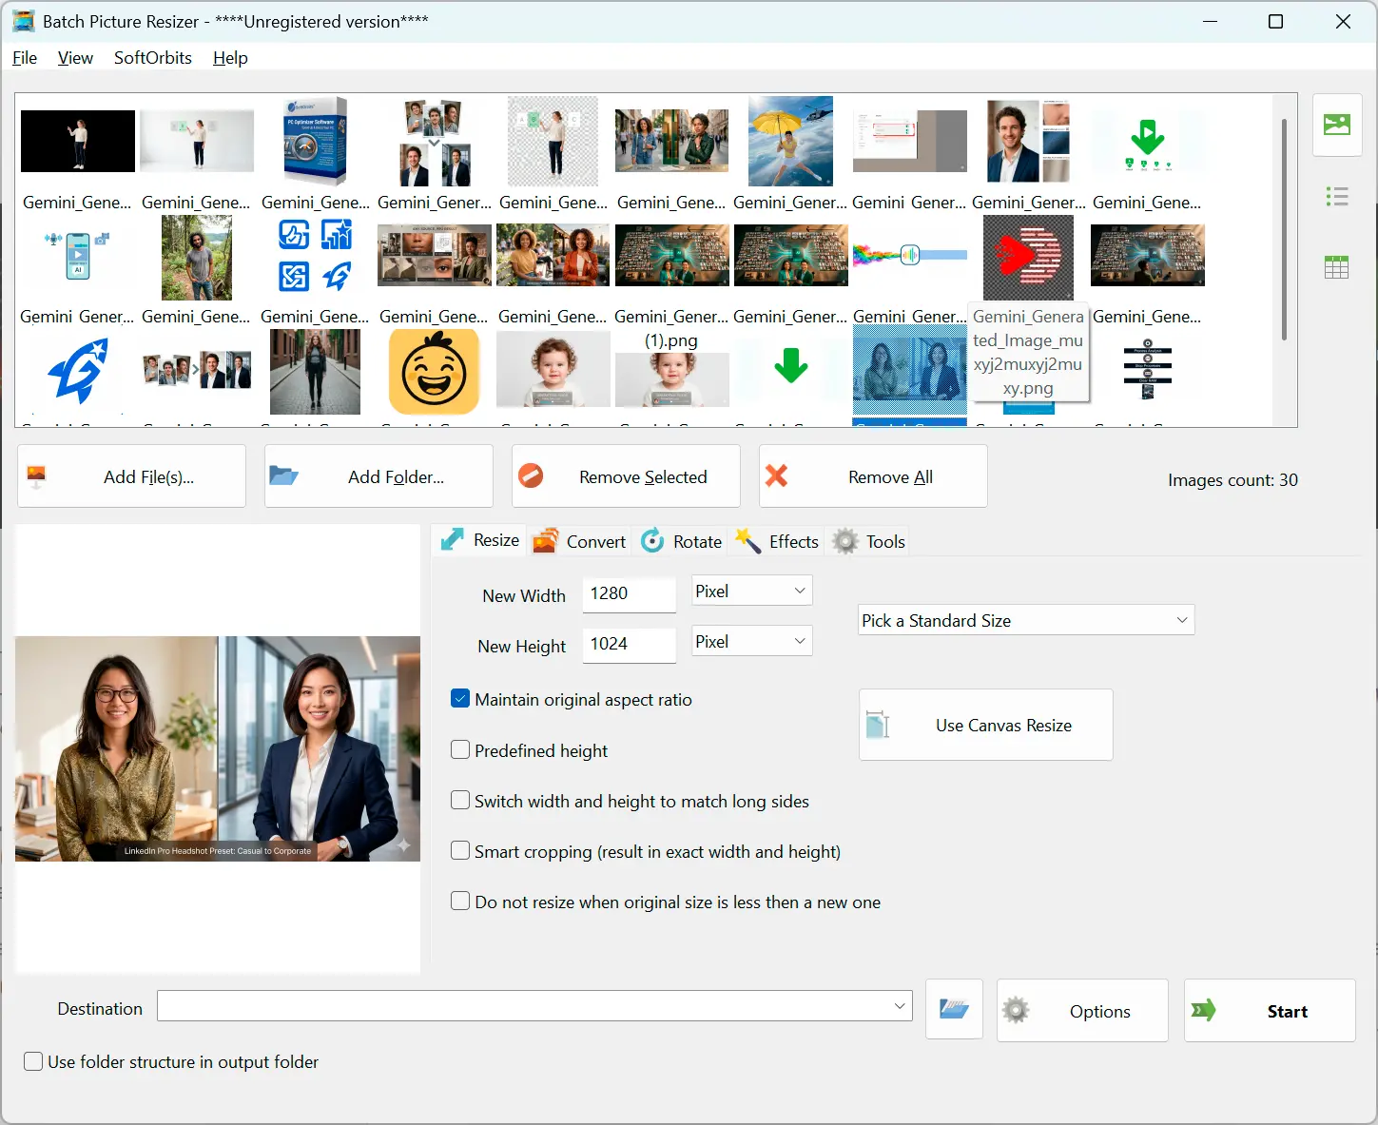Switch to thumbnail view mode icon
The height and width of the screenshot is (1125, 1378).
[1336, 125]
